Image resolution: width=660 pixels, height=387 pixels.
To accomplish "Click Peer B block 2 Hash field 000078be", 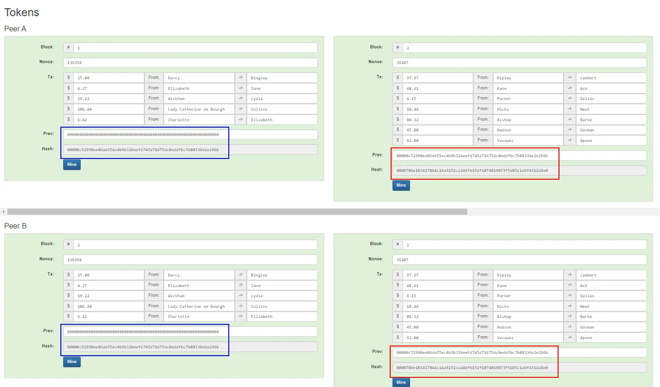I will coord(520,368).
